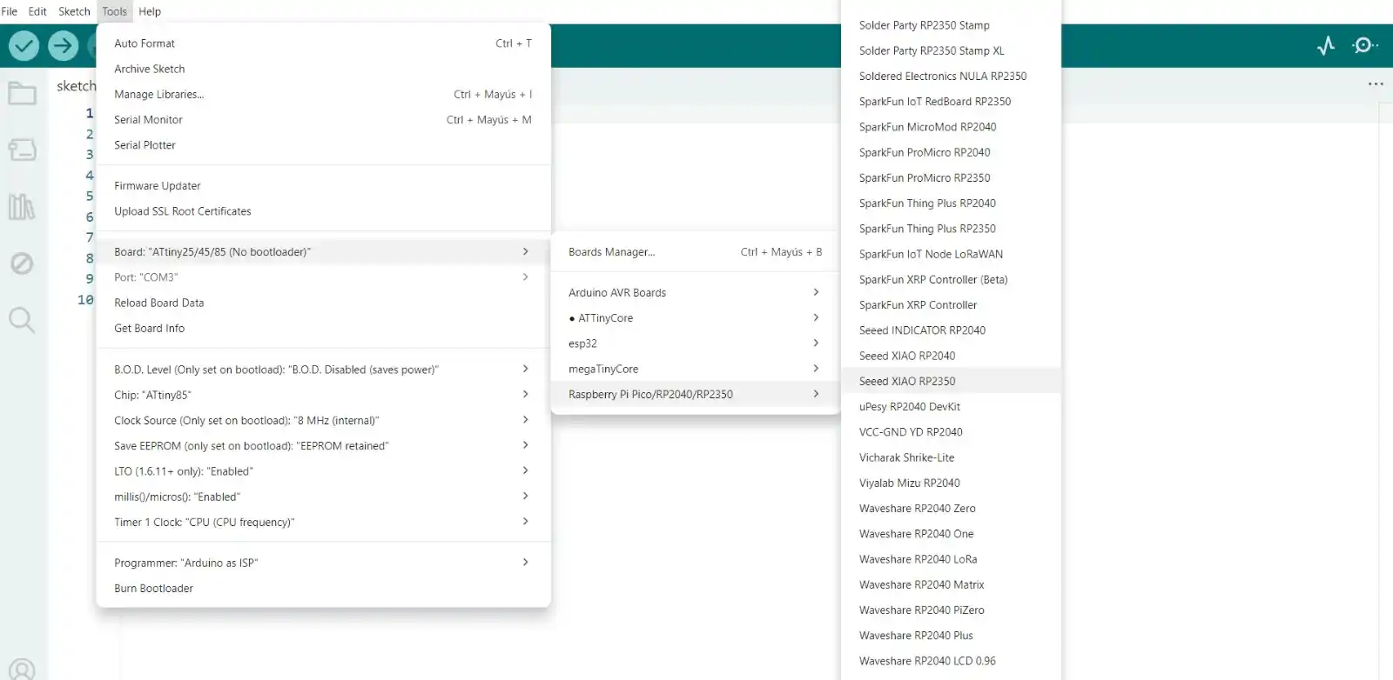The height and width of the screenshot is (680, 1393).
Task: Select the Solder Party RP2350 Stamp board
Action: pos(951,25)
